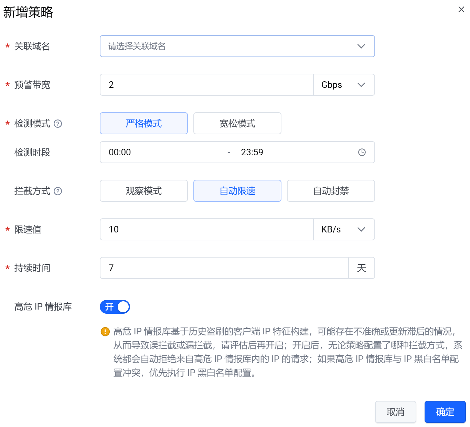Screen dimensions: 470x427
Task: Choose 自动限速 interception method
Action: click(237, 191)
